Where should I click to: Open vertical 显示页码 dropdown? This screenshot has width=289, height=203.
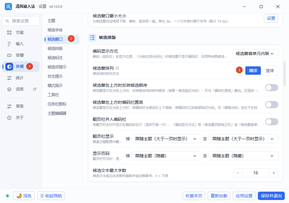click(x=243, y=156)
